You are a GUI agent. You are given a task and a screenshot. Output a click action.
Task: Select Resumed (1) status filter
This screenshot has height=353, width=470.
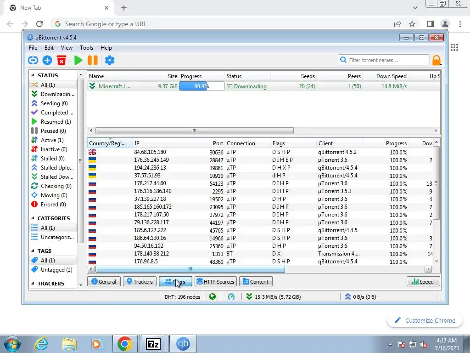(x=53, y=121)
